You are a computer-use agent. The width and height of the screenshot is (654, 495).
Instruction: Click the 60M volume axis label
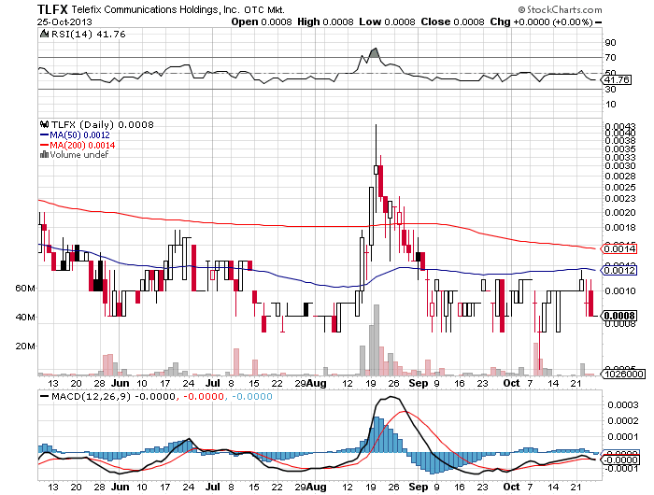point(25,289)
